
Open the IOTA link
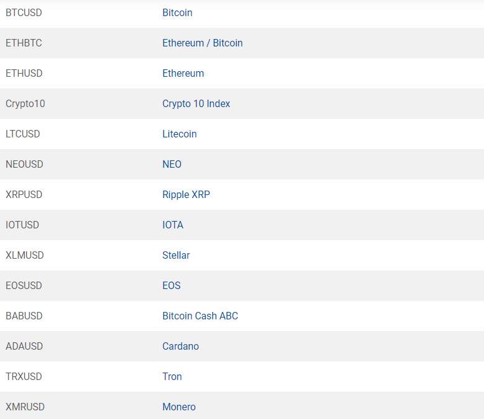[172, 225]
